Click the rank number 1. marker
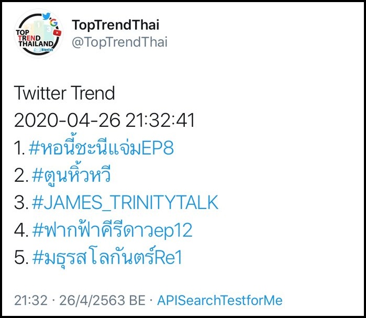 (19, 148)
